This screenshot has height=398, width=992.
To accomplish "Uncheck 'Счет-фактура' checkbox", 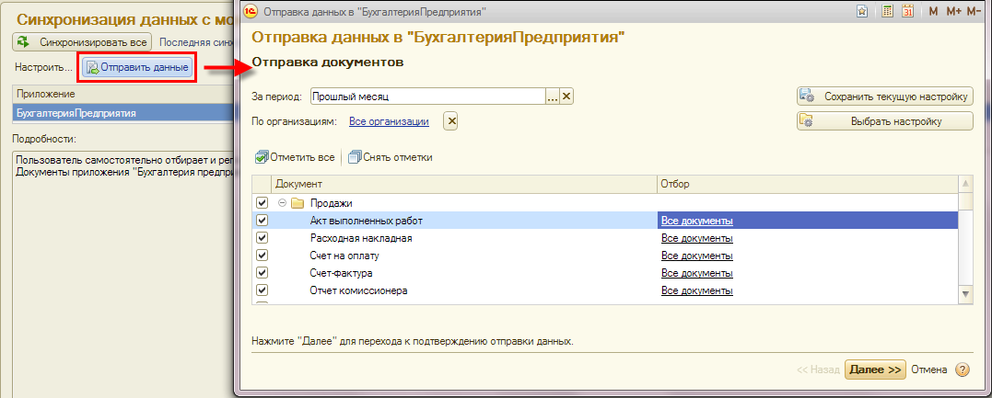I will (262, 274).
